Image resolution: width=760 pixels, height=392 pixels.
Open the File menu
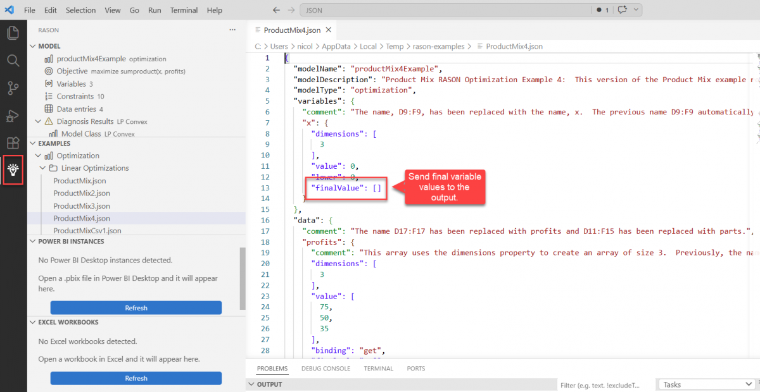coord(30,10)
